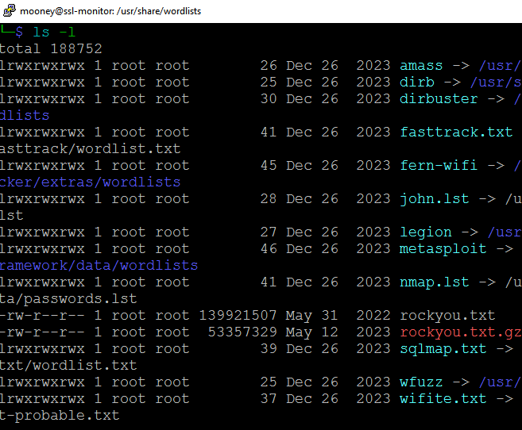Viewport: 522px width, 430px height.
Task: Select the 'nmap.lst' file name
Action: pyautogui.click(x=434, y=282)
